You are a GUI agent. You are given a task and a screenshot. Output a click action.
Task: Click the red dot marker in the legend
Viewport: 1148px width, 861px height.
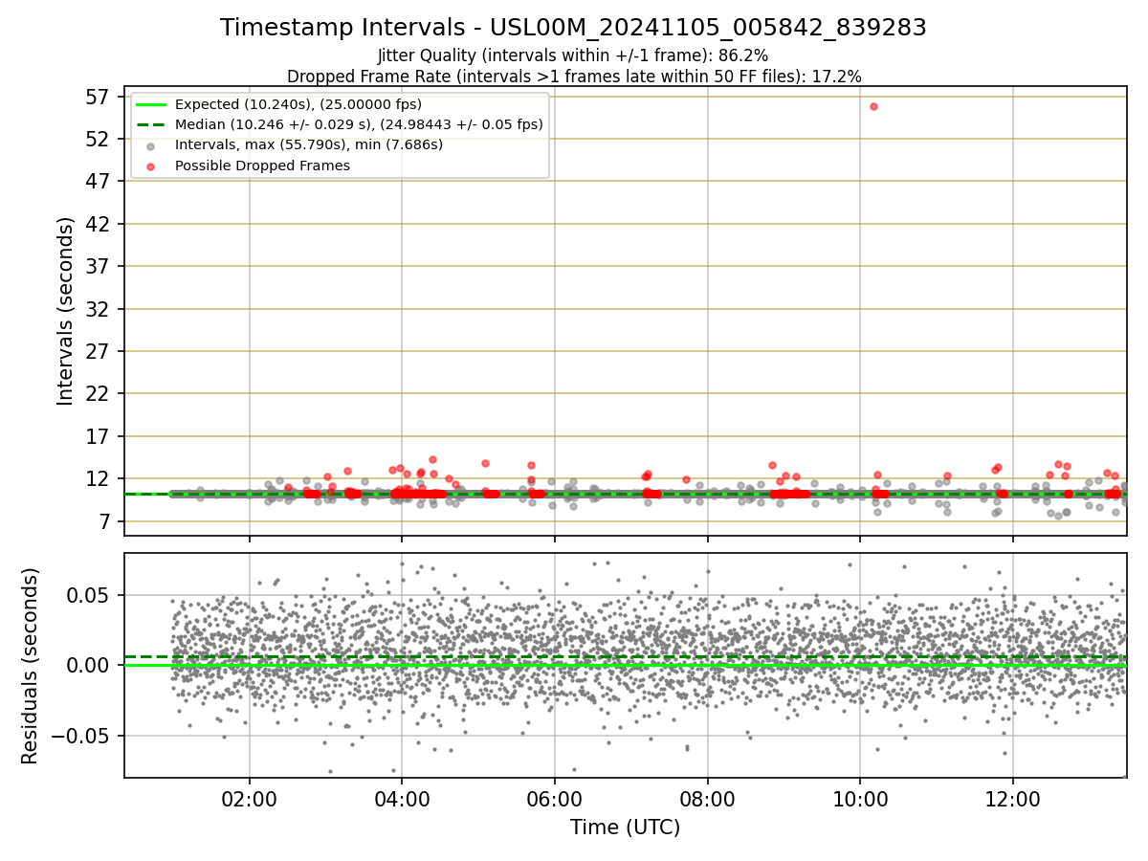(x=151, y=166)
